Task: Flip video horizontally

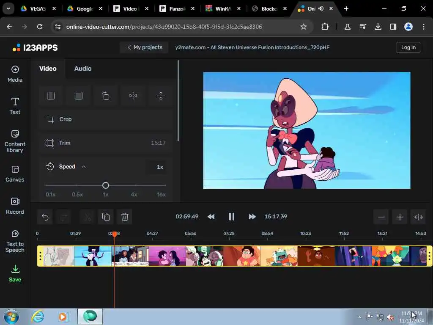Action: pos(133,96)
